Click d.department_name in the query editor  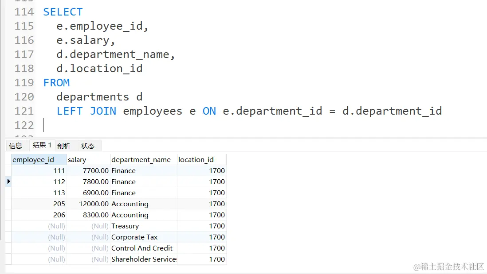tap(113, 54)
